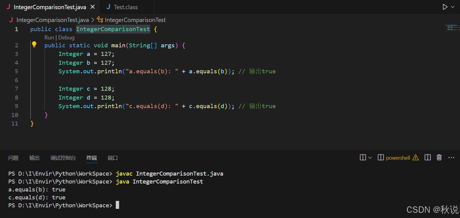Select the 终端 panel tab
Screen dimensions: 460x218
pos(92,158)
